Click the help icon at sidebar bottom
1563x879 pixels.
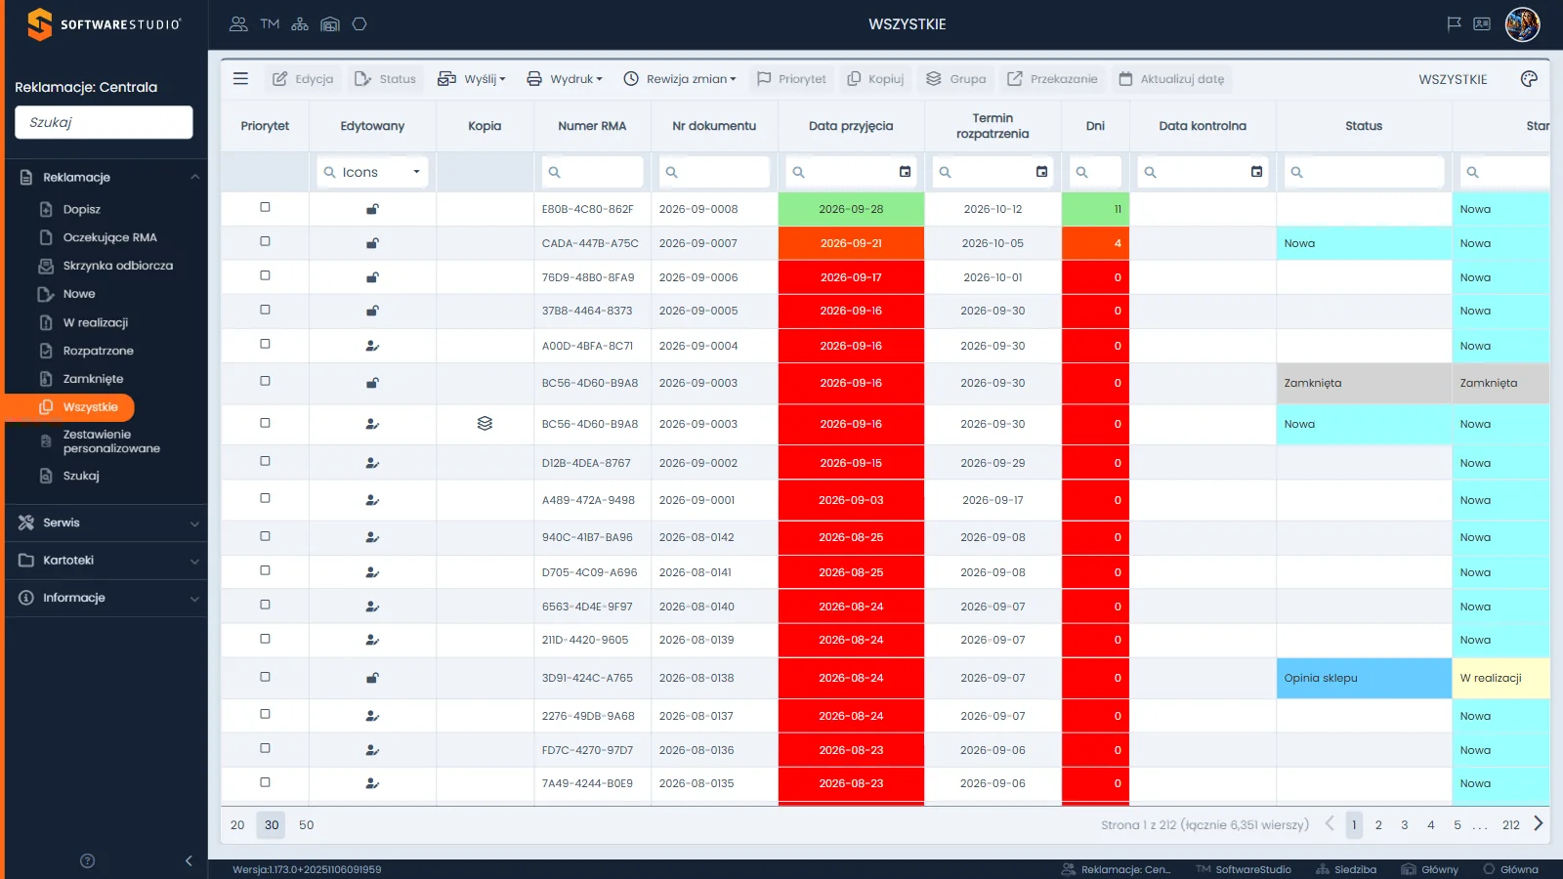(87, 860)
